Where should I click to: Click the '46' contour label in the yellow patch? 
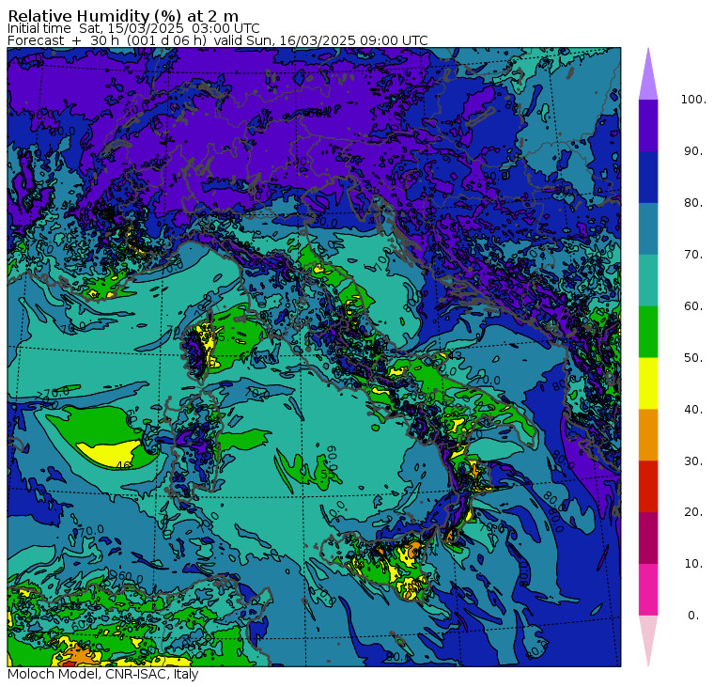(123, 465)
